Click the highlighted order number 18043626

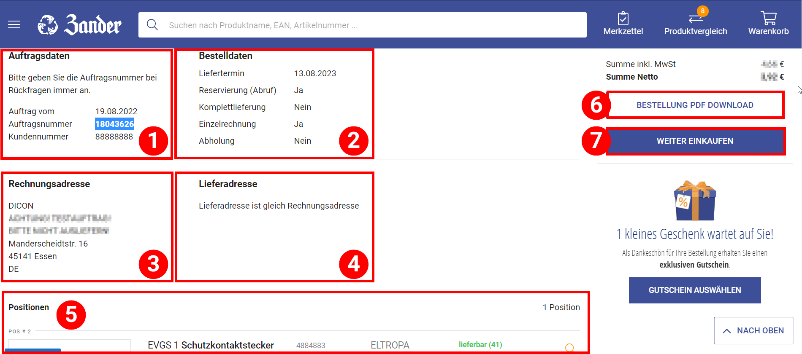tap(114, 124)
